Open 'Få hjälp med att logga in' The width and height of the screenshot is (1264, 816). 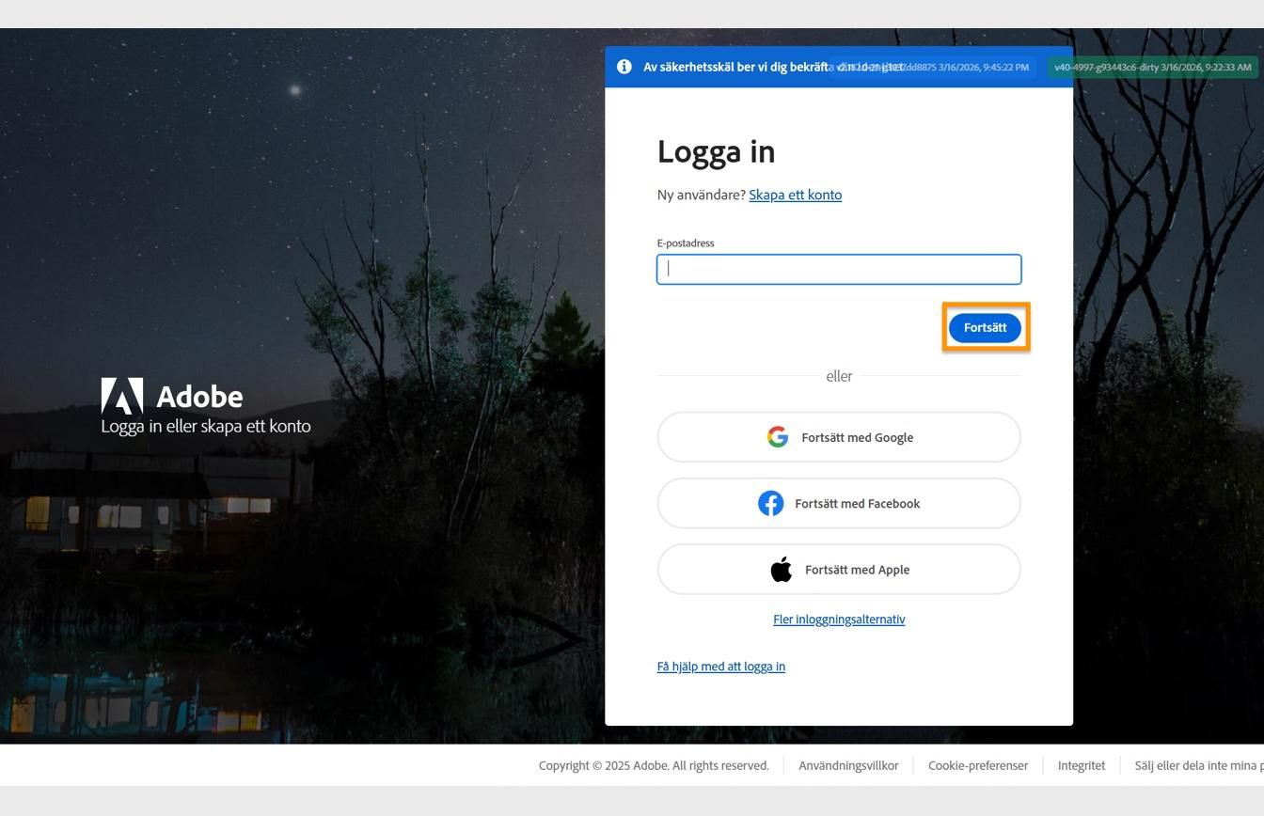pyautogui.click(x=720, y=666)
